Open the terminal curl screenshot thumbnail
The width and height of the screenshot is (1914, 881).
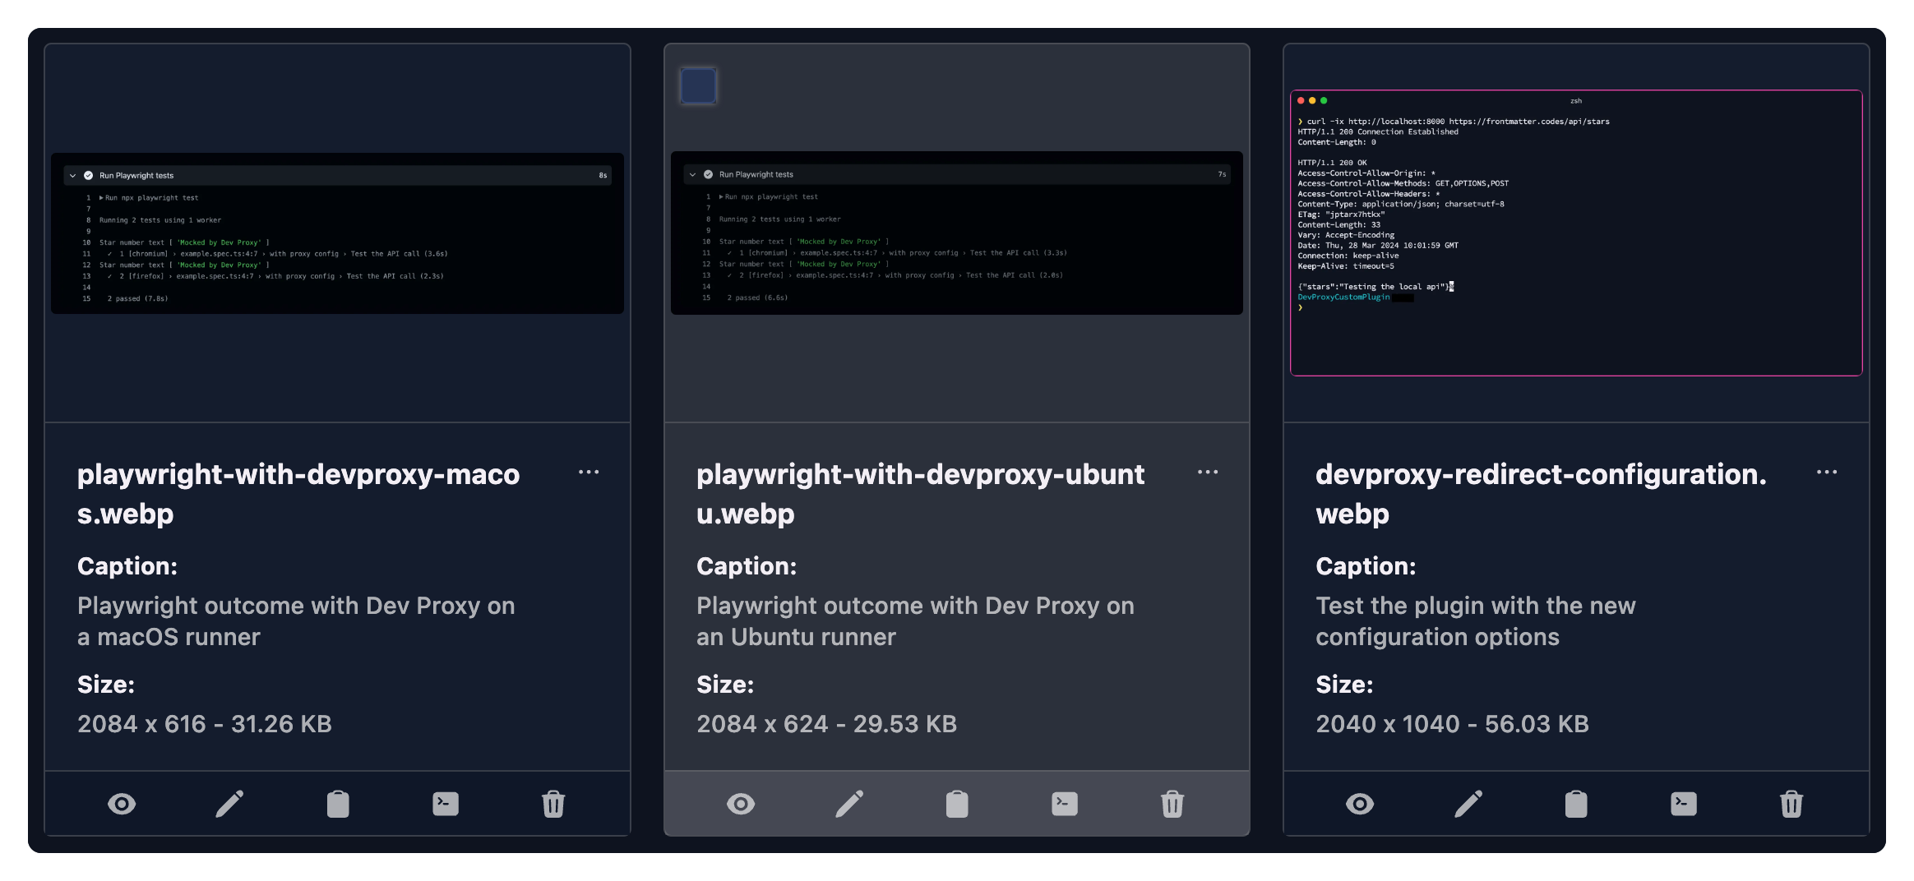pos(1576,233)
